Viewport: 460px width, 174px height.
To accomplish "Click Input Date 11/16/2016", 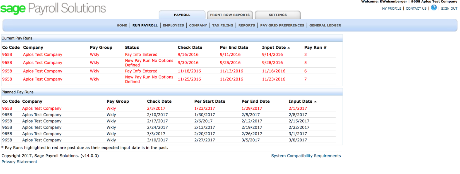I will point(274,71).
